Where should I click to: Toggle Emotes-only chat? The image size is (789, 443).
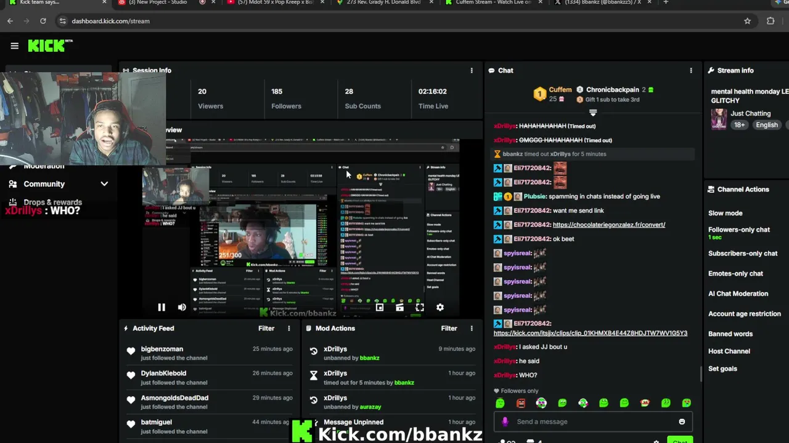[735, 273]
